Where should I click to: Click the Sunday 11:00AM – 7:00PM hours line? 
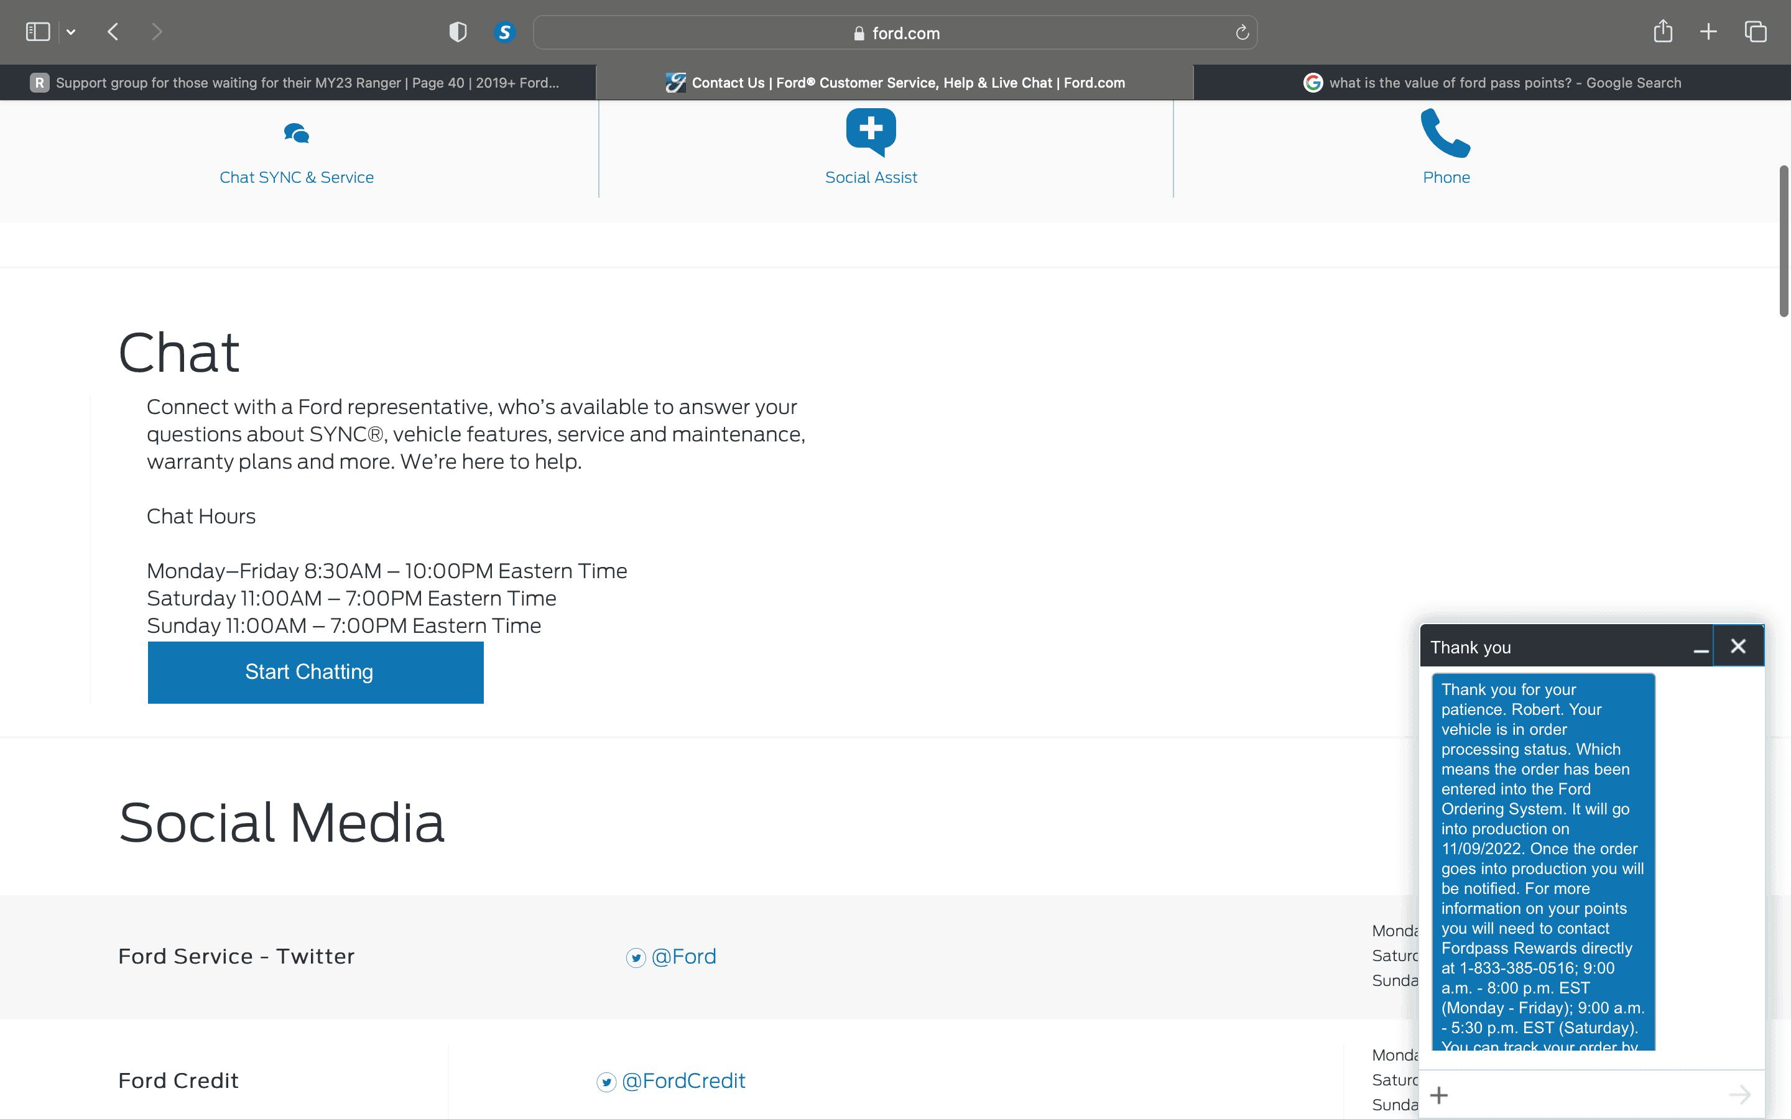click(344, 625)
